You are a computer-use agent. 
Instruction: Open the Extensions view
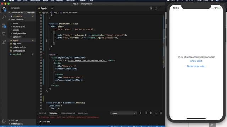[4, 42]
